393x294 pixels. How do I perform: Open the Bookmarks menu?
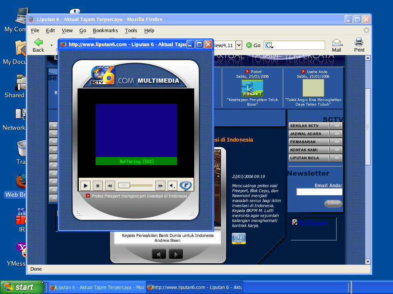point(105,31)
